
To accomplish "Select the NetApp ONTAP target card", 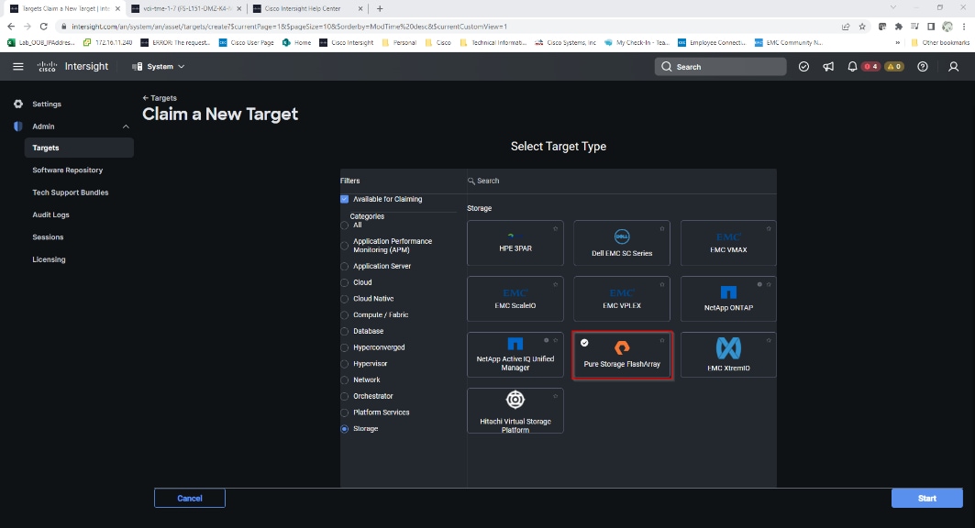I will coord(728,299).
